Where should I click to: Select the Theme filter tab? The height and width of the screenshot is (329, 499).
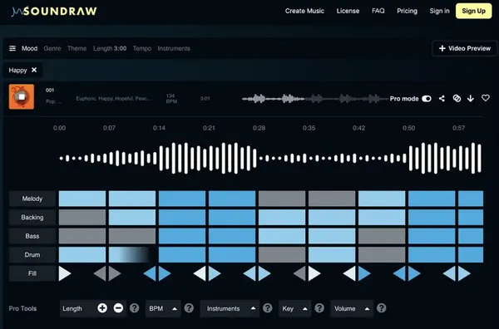pos(77,48)
